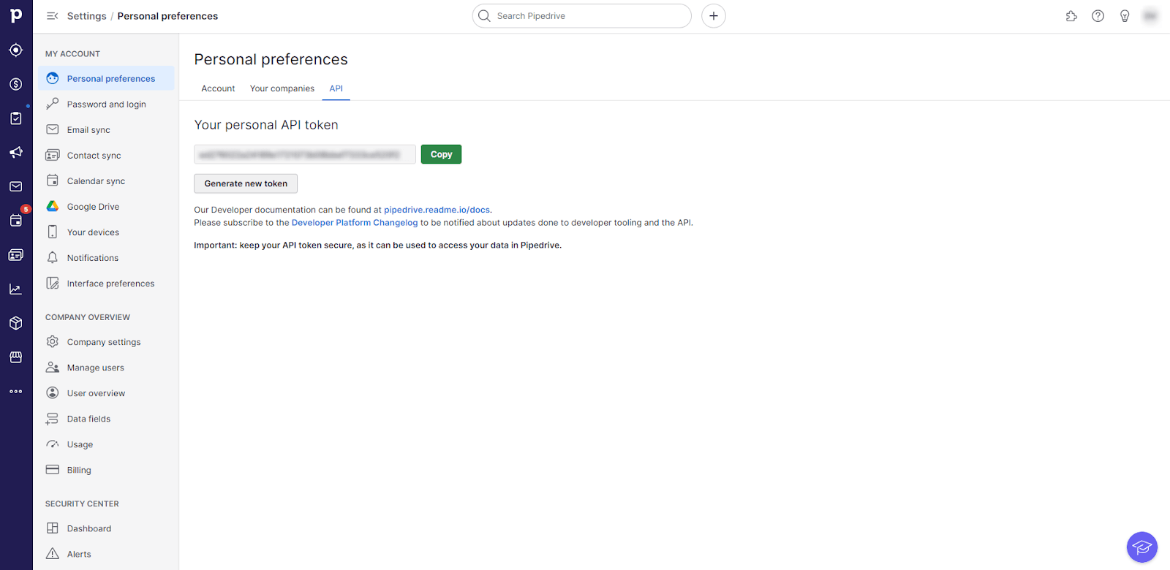The image size is (1170, 570).
Task: Open Security Center Alerts
Action: pos(106,553)
